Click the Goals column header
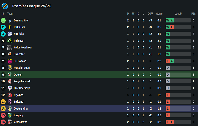Screen dimensions: 198x126 click(159, 14)
